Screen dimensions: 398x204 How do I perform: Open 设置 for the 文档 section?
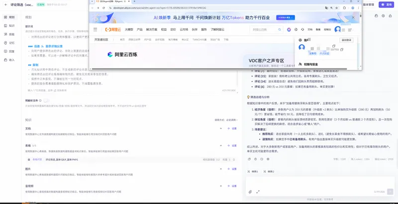(232, 129)
